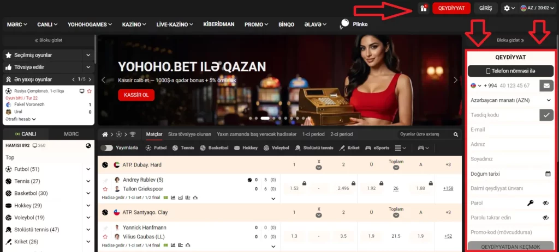Screen dimensions: 559x252
Task: Expand Rublev vs Griekspoor match details chevron
Action: coord(273,199)
